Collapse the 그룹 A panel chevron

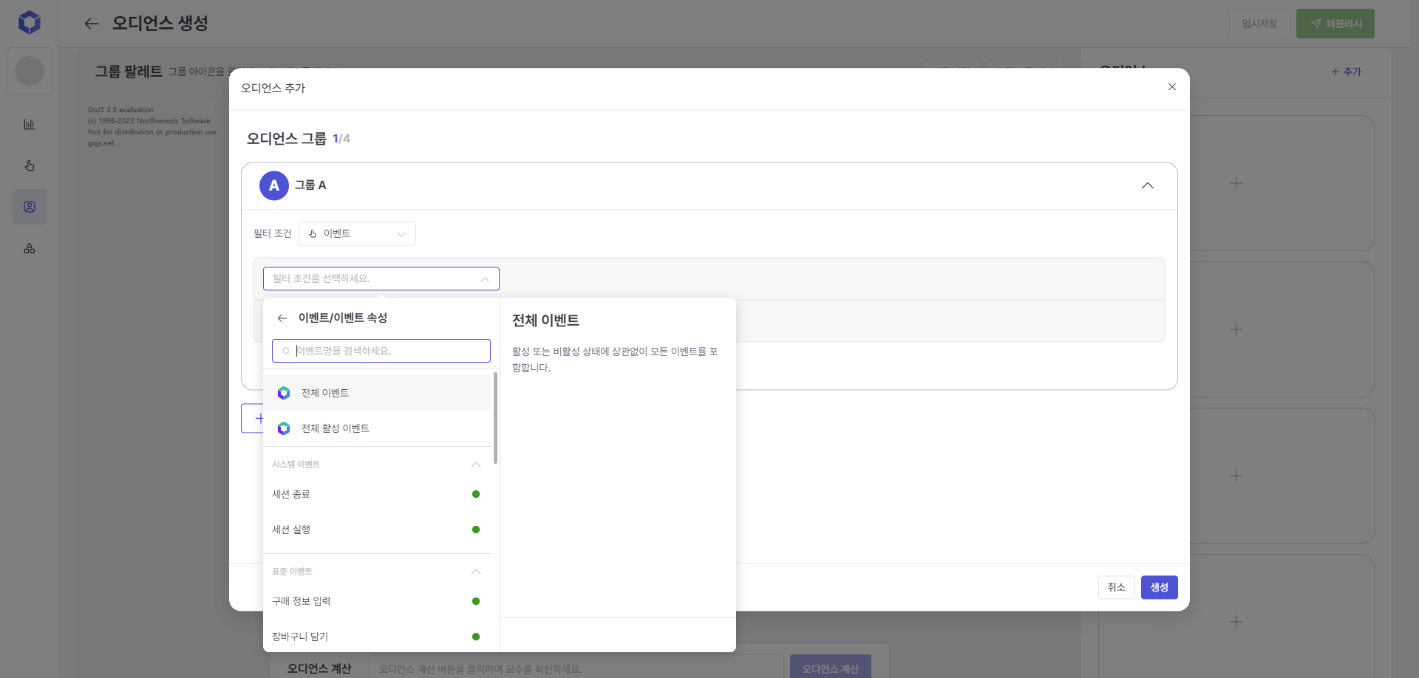(1147, 185)
